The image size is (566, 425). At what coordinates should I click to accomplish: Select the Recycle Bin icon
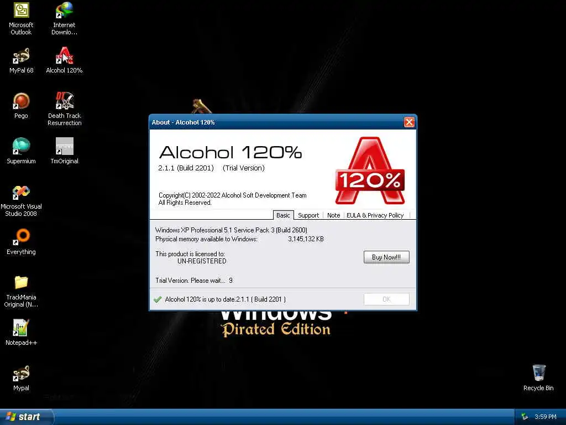pos(538,378)
